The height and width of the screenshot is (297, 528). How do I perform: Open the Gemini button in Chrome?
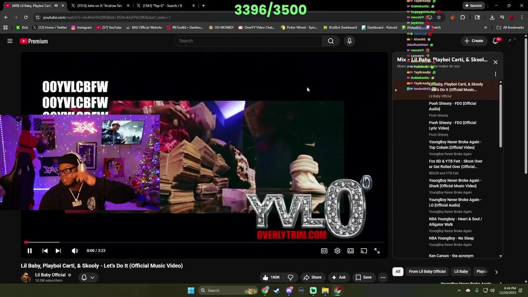tap(473, 6)
